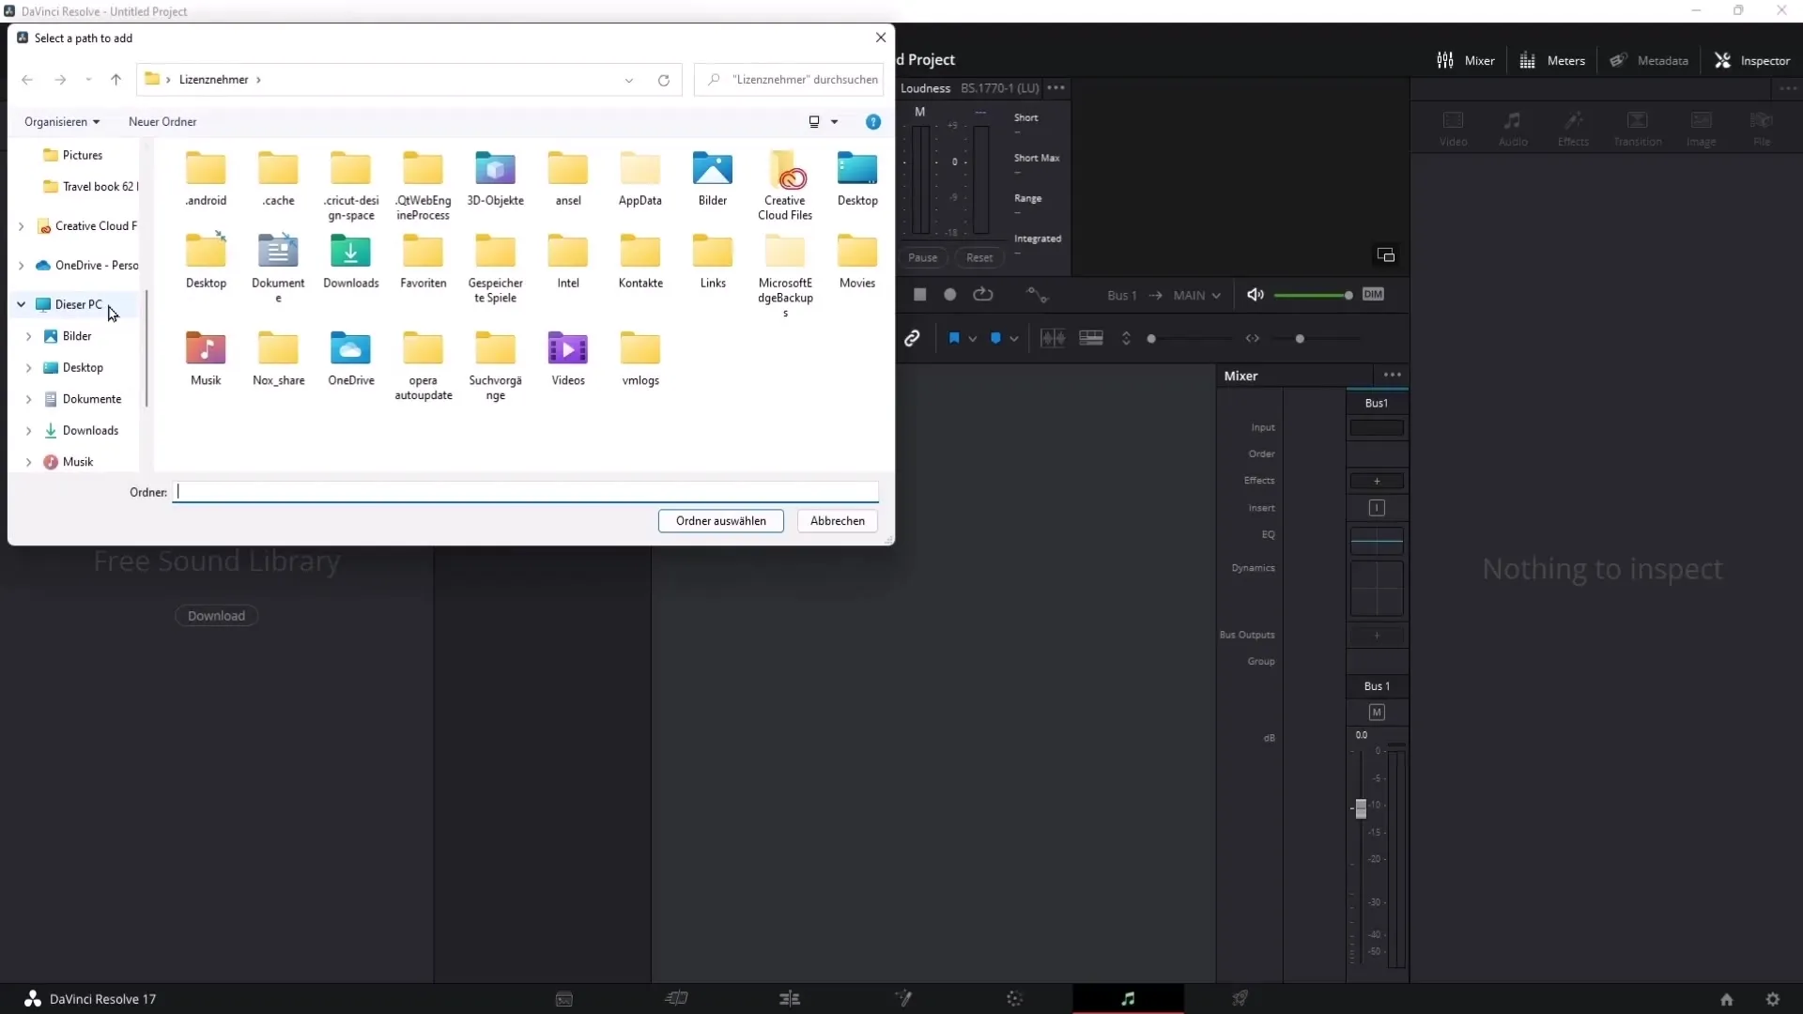Drag the Bus 1 volume fader

point(1361,805)
